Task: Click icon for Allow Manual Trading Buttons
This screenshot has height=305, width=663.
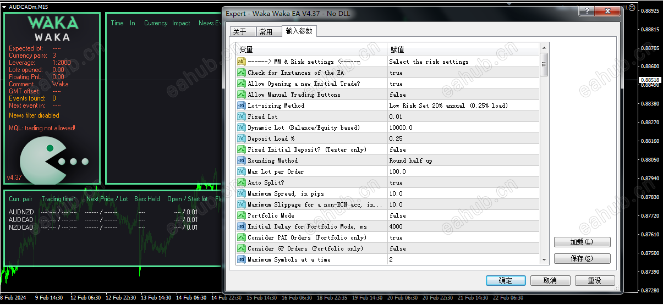Action: (x=241, y=95)
